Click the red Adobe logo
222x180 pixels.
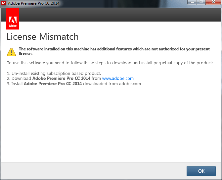coord(13,19)
